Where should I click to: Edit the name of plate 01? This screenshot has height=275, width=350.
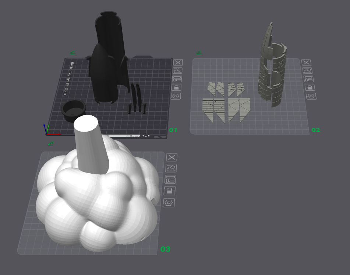73,53
